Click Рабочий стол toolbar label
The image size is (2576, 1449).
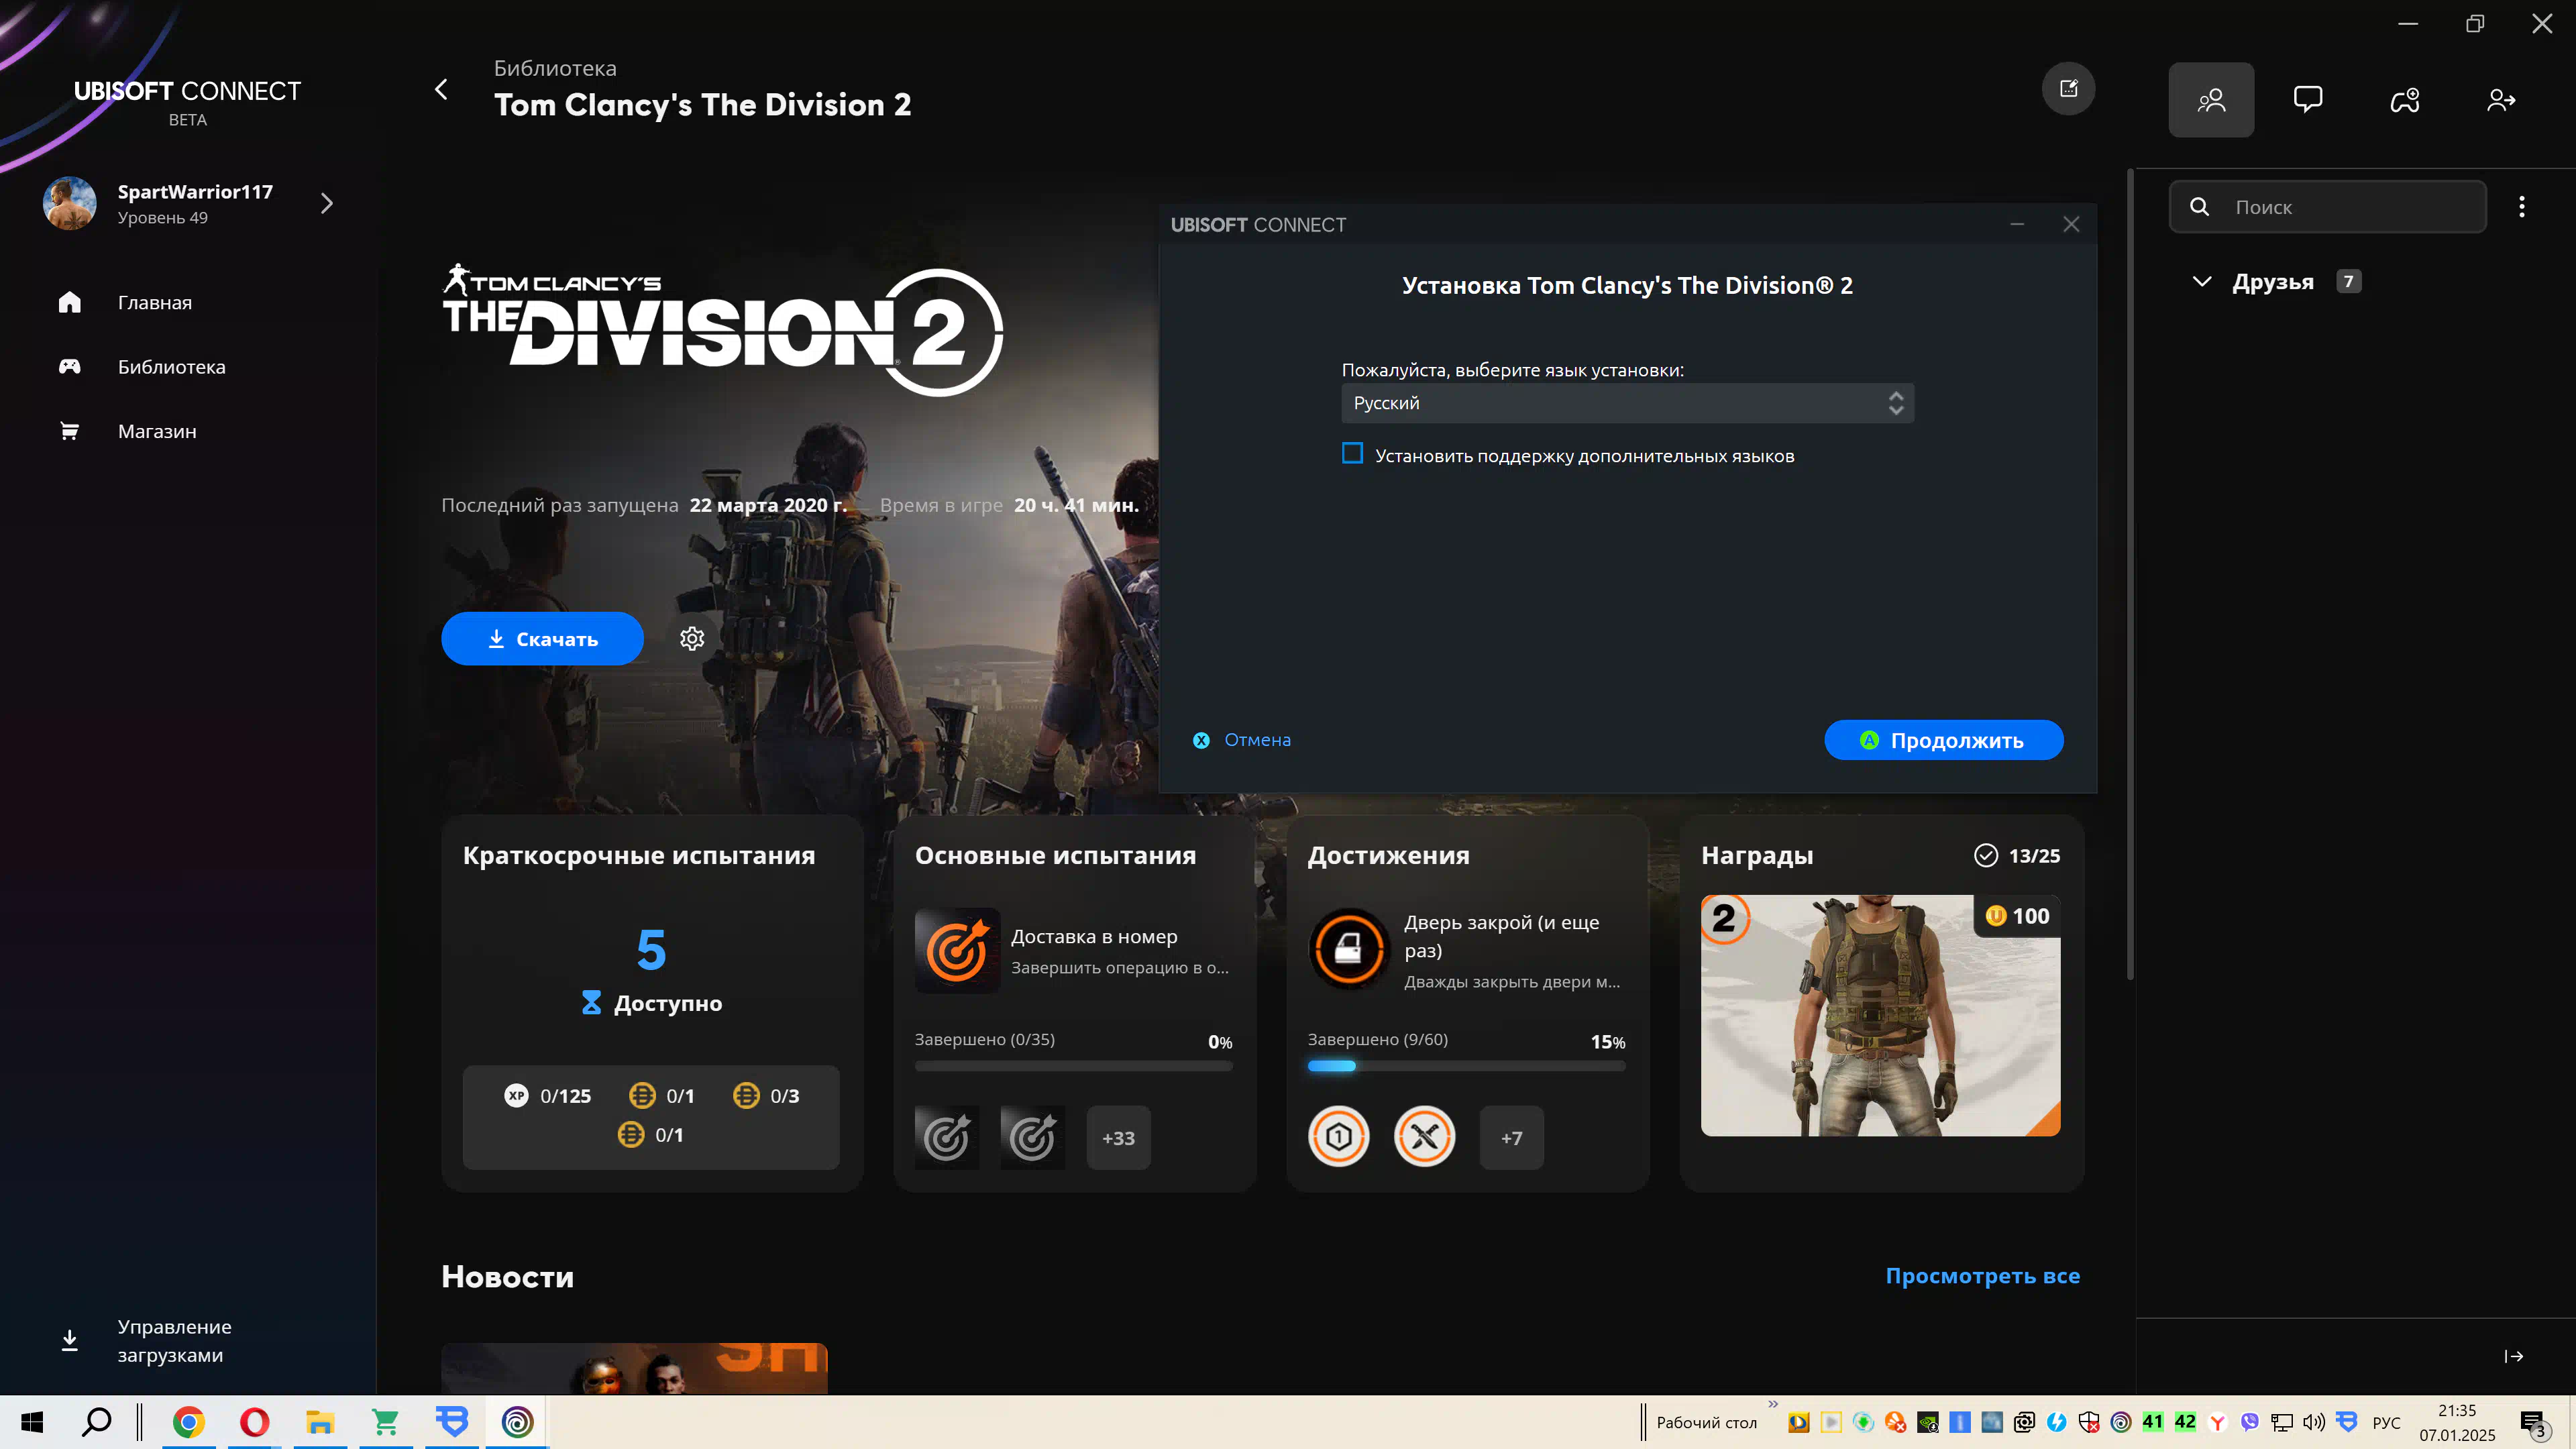pyautogui.click(x=1706, y=1422)
